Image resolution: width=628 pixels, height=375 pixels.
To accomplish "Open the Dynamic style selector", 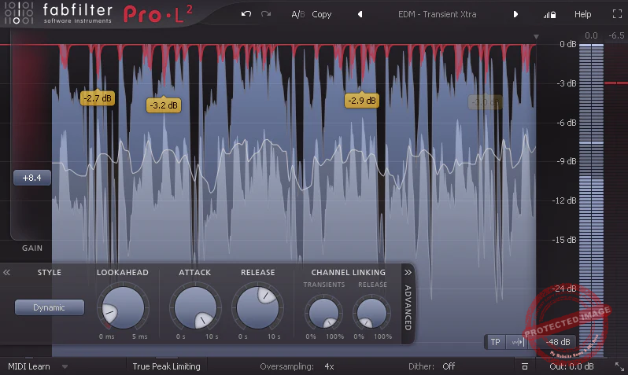I will coord(50,307).
